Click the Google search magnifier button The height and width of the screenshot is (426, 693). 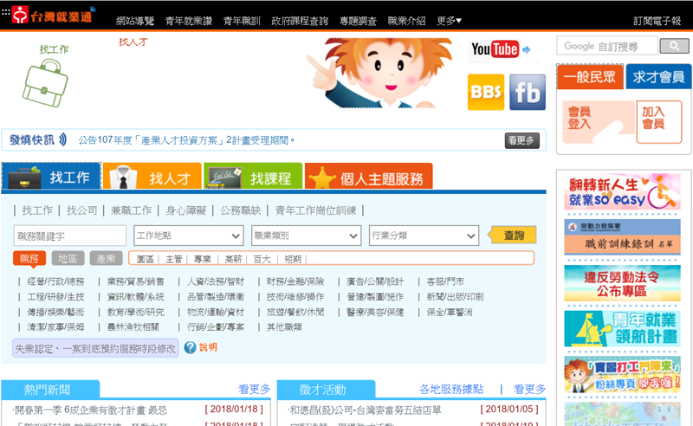click(x=674, y=46)
